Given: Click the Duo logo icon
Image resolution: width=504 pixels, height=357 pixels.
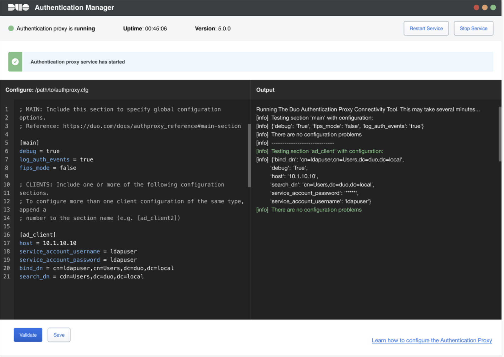Looking at the screenshot, I should (19, 7).
